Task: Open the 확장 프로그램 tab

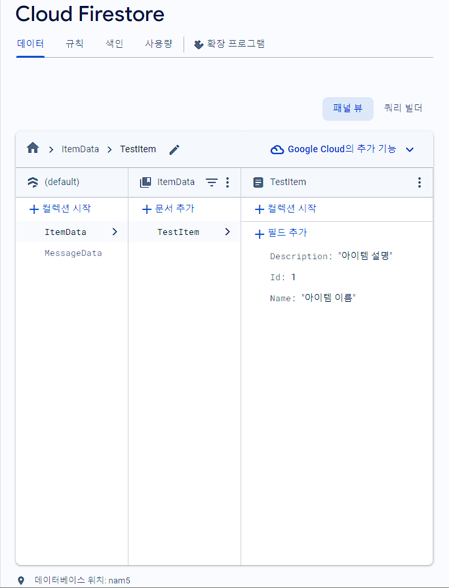Action: [229, 44]
